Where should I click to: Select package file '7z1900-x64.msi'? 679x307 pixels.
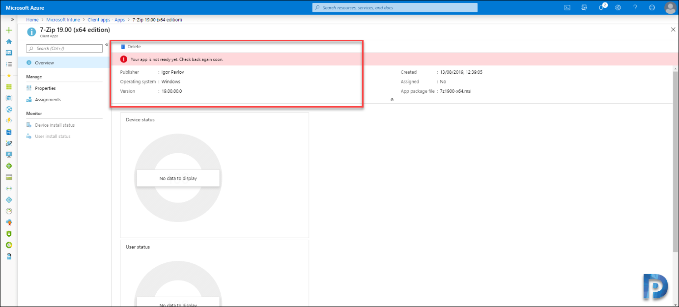pyautogui.click(x=455, y=91)
